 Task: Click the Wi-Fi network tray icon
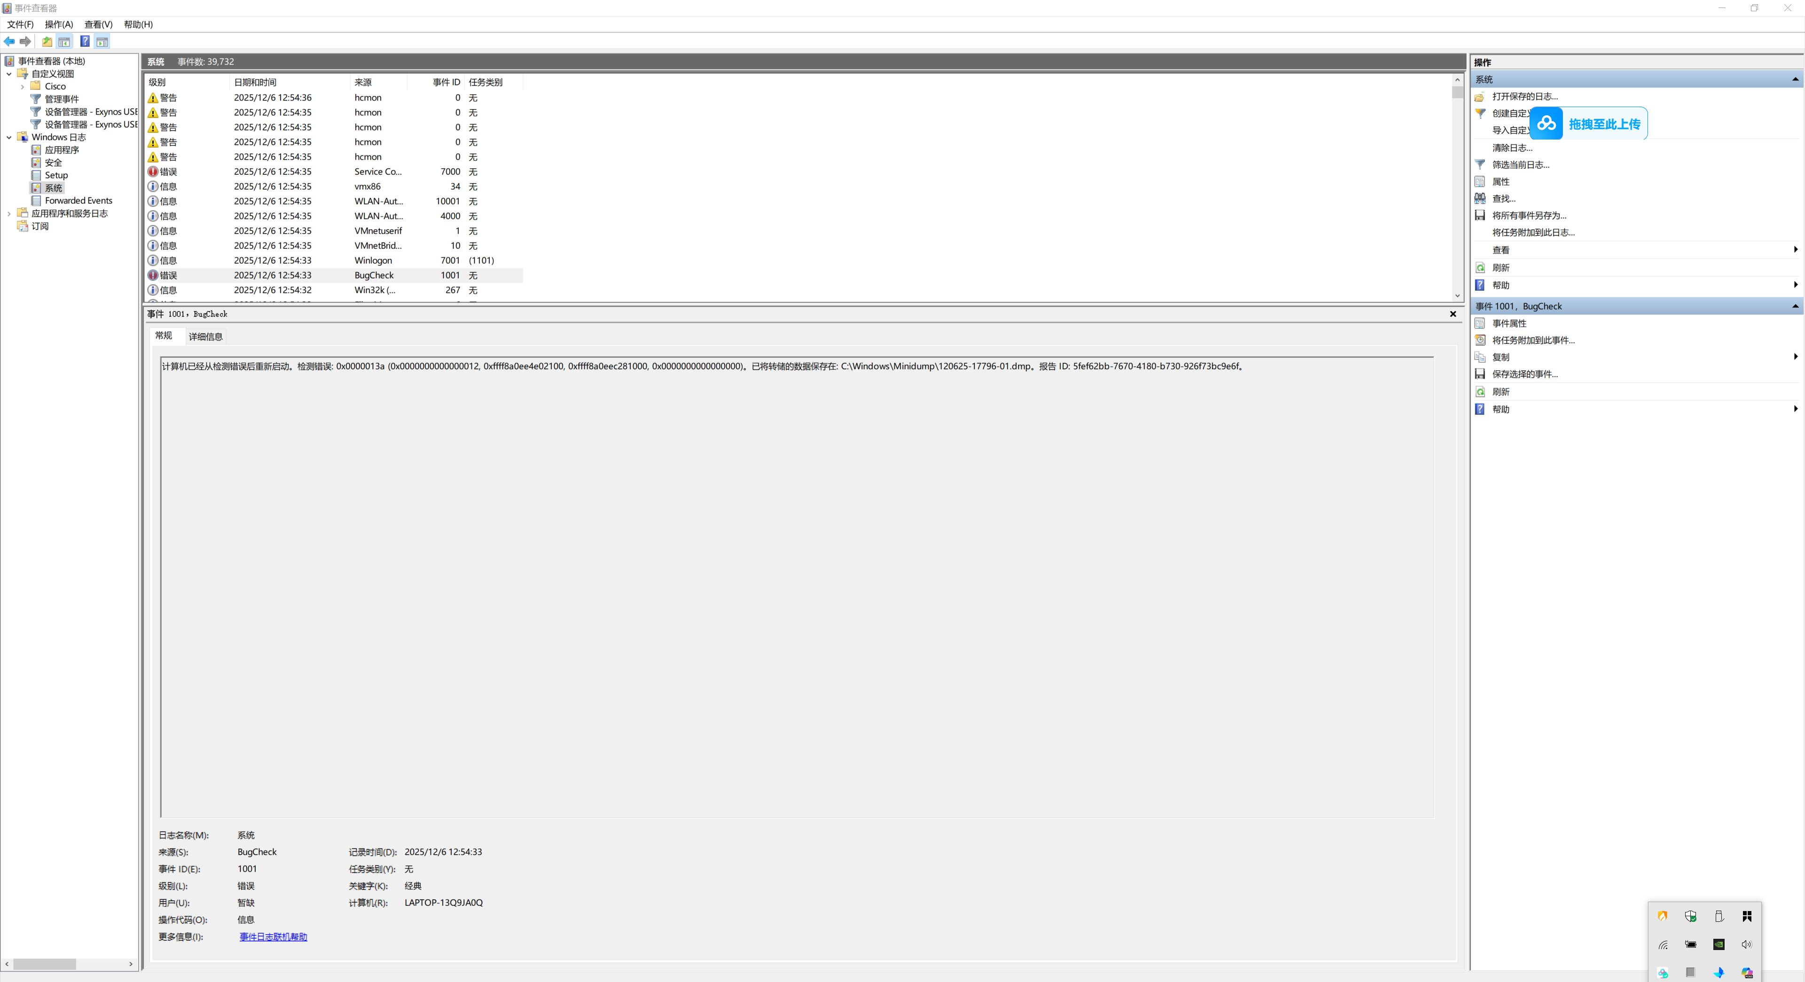pyautogui.click(x=1663, y=944)
